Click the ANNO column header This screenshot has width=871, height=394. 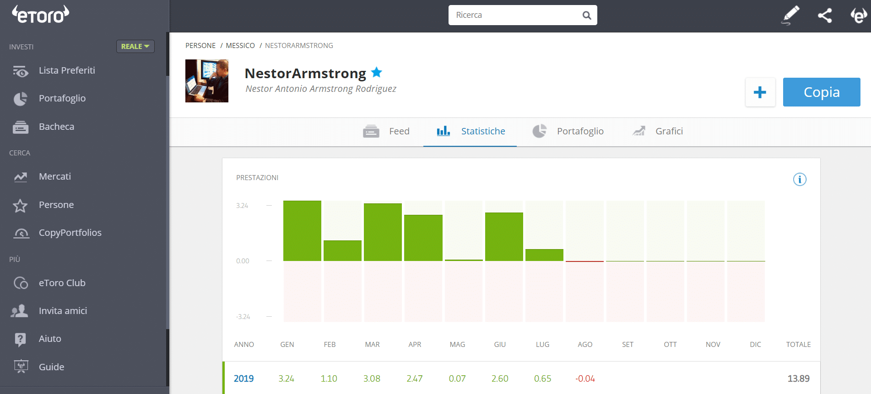coord(244,345)
